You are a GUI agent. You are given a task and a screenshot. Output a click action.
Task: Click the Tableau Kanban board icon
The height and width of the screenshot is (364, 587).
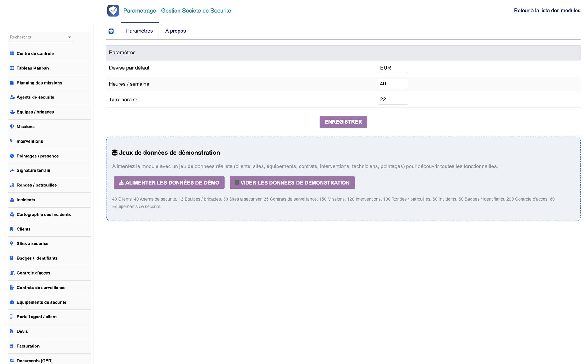pos(12,68)
